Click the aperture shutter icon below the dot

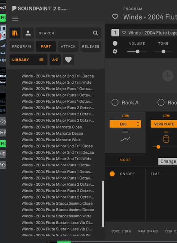(x=115, y=51)
